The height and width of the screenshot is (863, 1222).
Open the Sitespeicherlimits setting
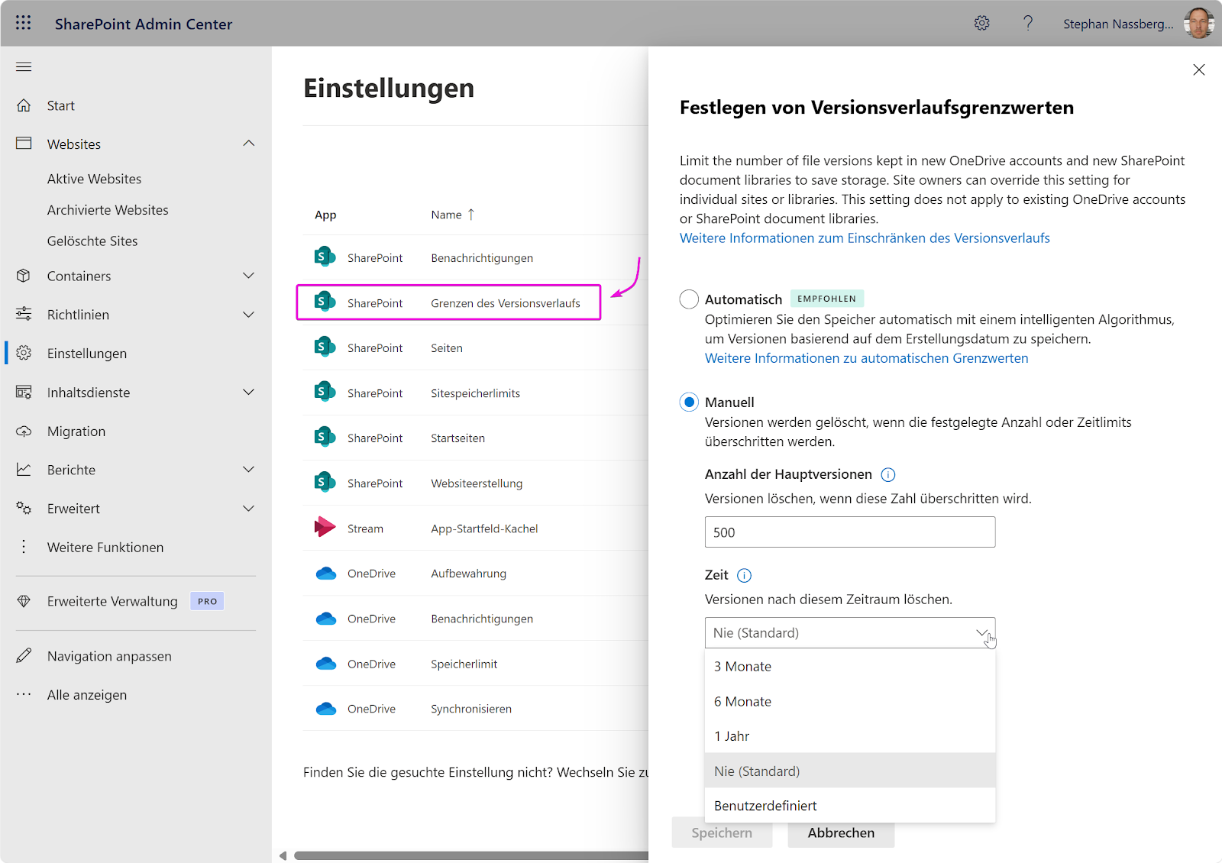point(475,393)
